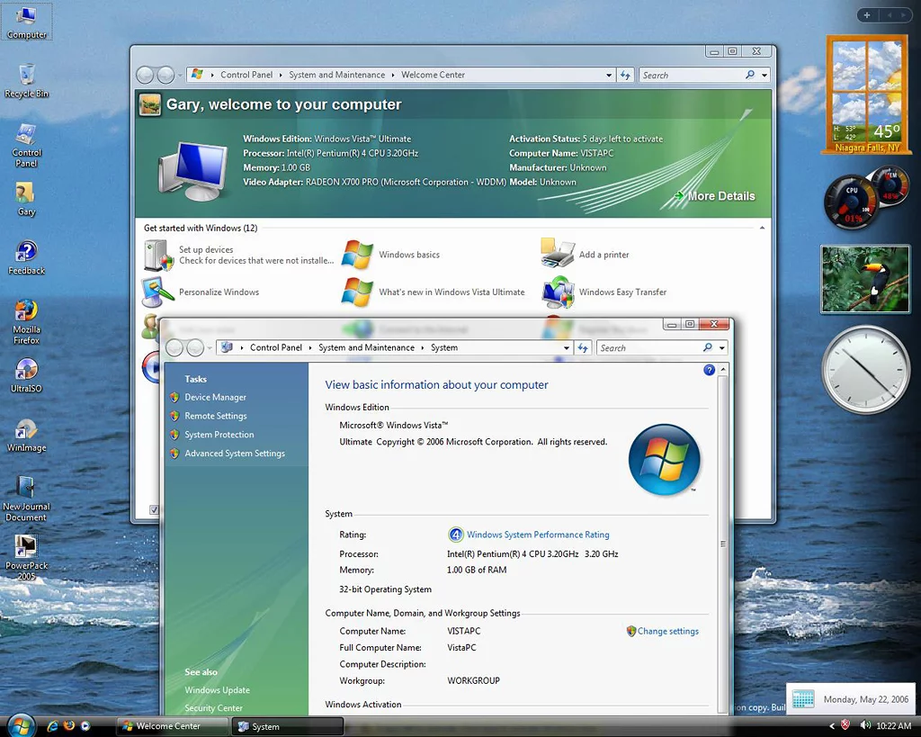Screen dimensions: 921x737
Task: Click More Details in Welcome Center
Action: (x=720, y=196)
